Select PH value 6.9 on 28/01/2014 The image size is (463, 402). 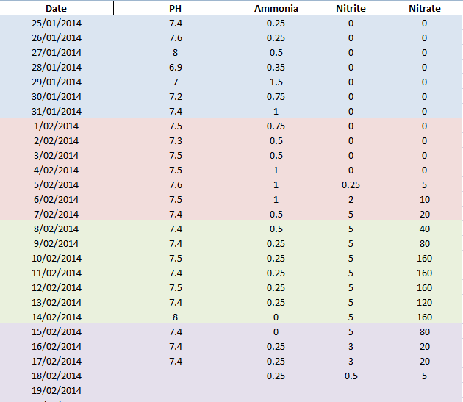coord(175,68)
